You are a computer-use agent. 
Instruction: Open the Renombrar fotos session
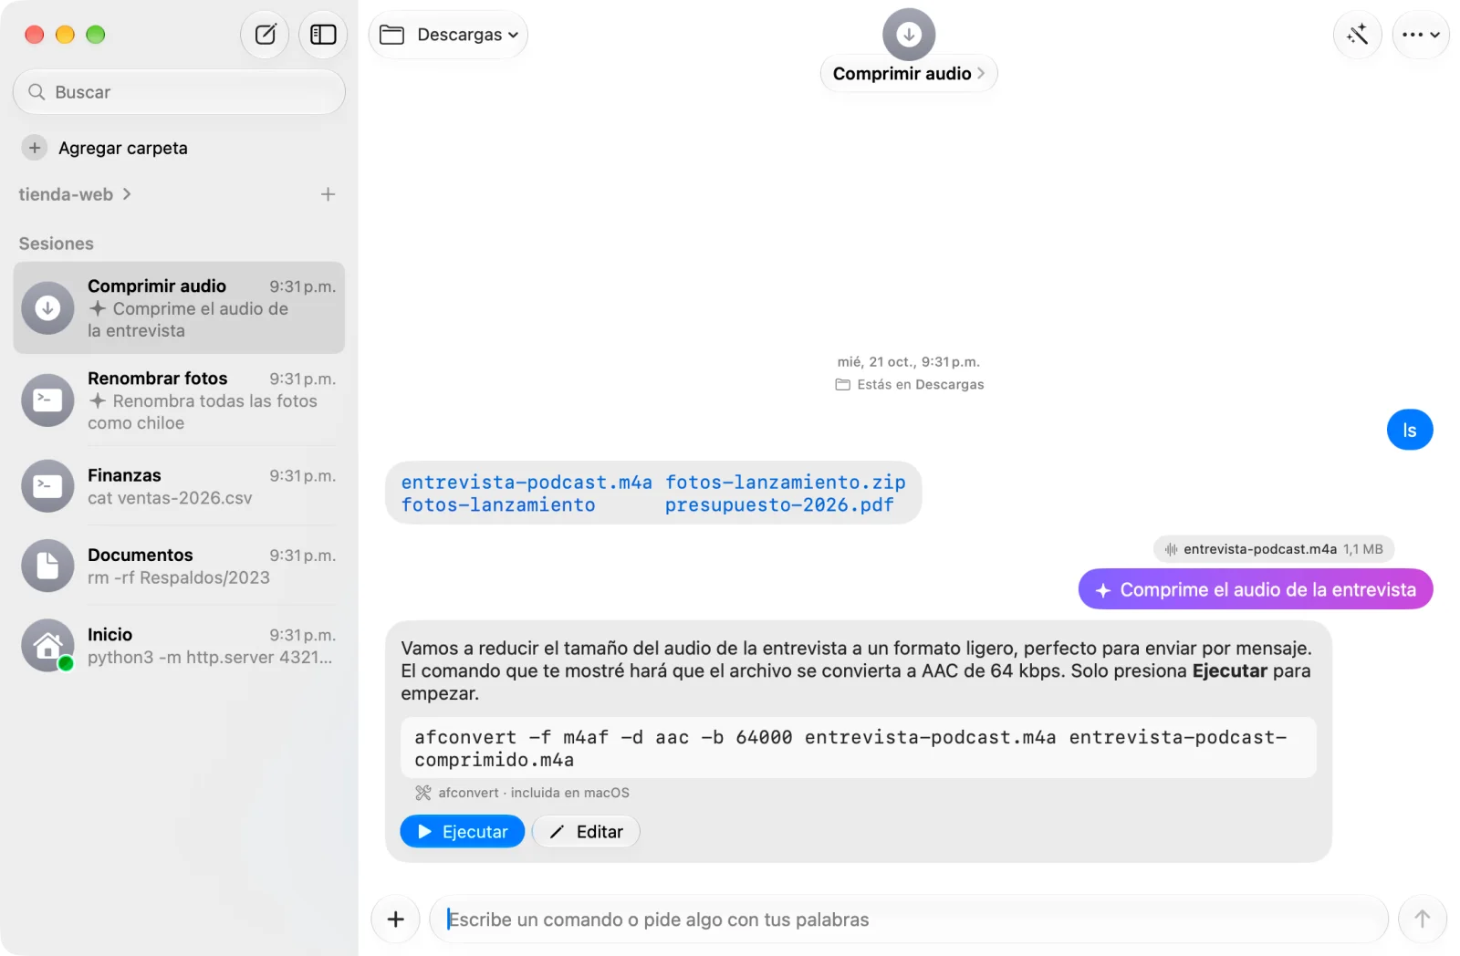point(179,400)
